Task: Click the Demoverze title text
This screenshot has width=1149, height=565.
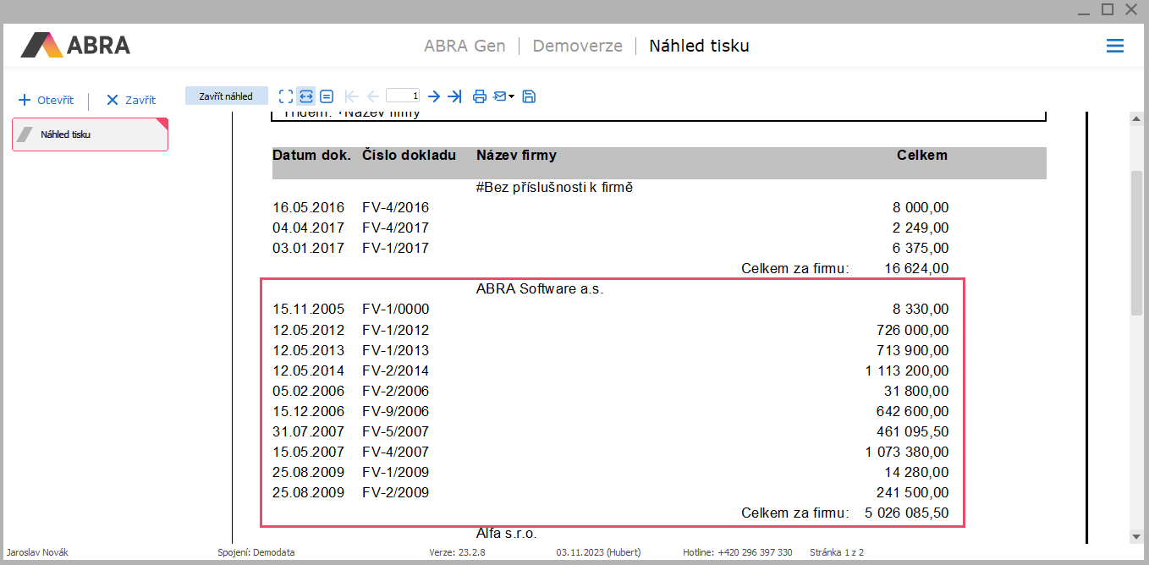Action: tap(577, 46)
